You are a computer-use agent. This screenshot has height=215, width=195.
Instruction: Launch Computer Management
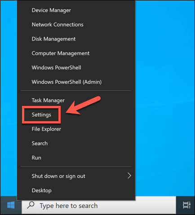coord(61,53)
